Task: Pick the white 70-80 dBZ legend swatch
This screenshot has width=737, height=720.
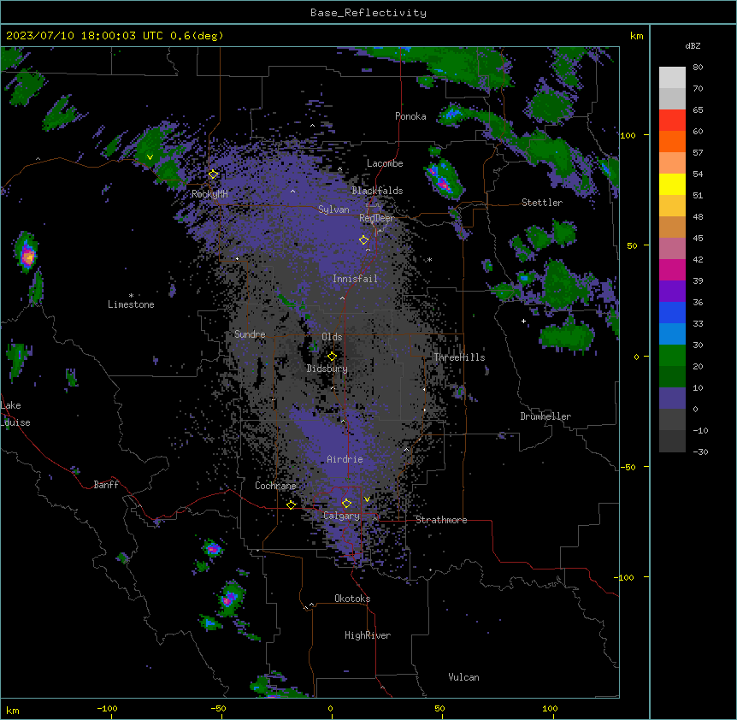Action: coord(672,77)
